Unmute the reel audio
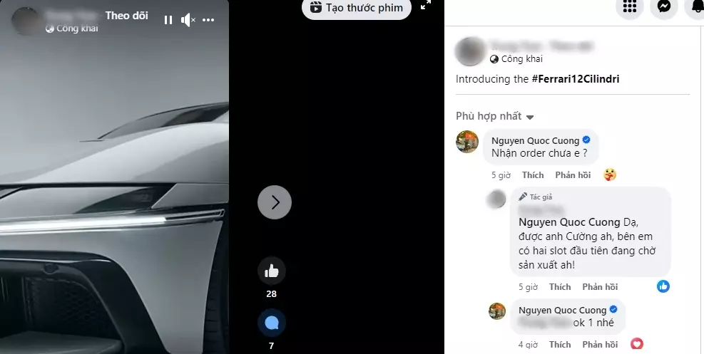 (x=188, y=20)
